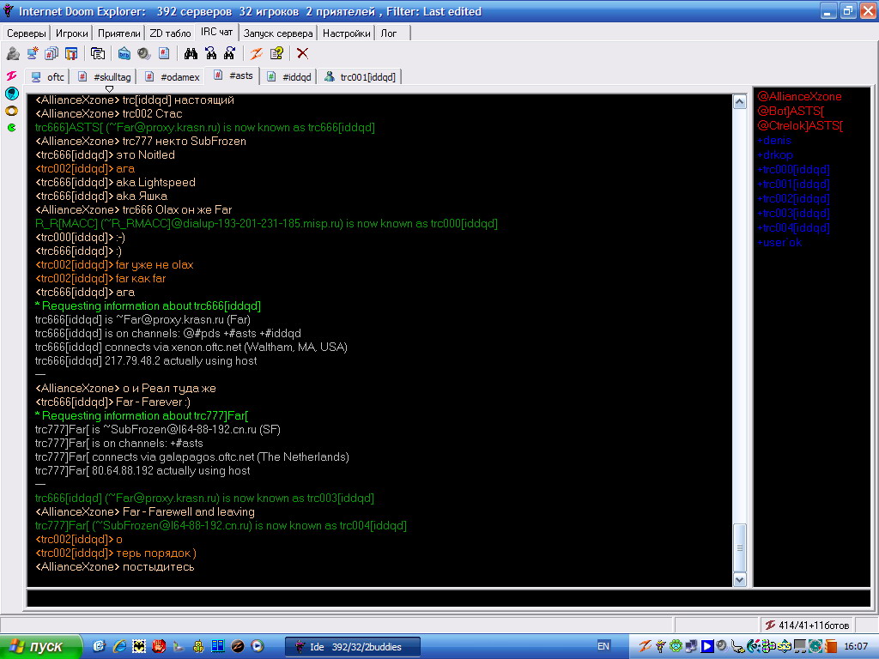Click the blue 'brb' away icon

tap(124, 53)
